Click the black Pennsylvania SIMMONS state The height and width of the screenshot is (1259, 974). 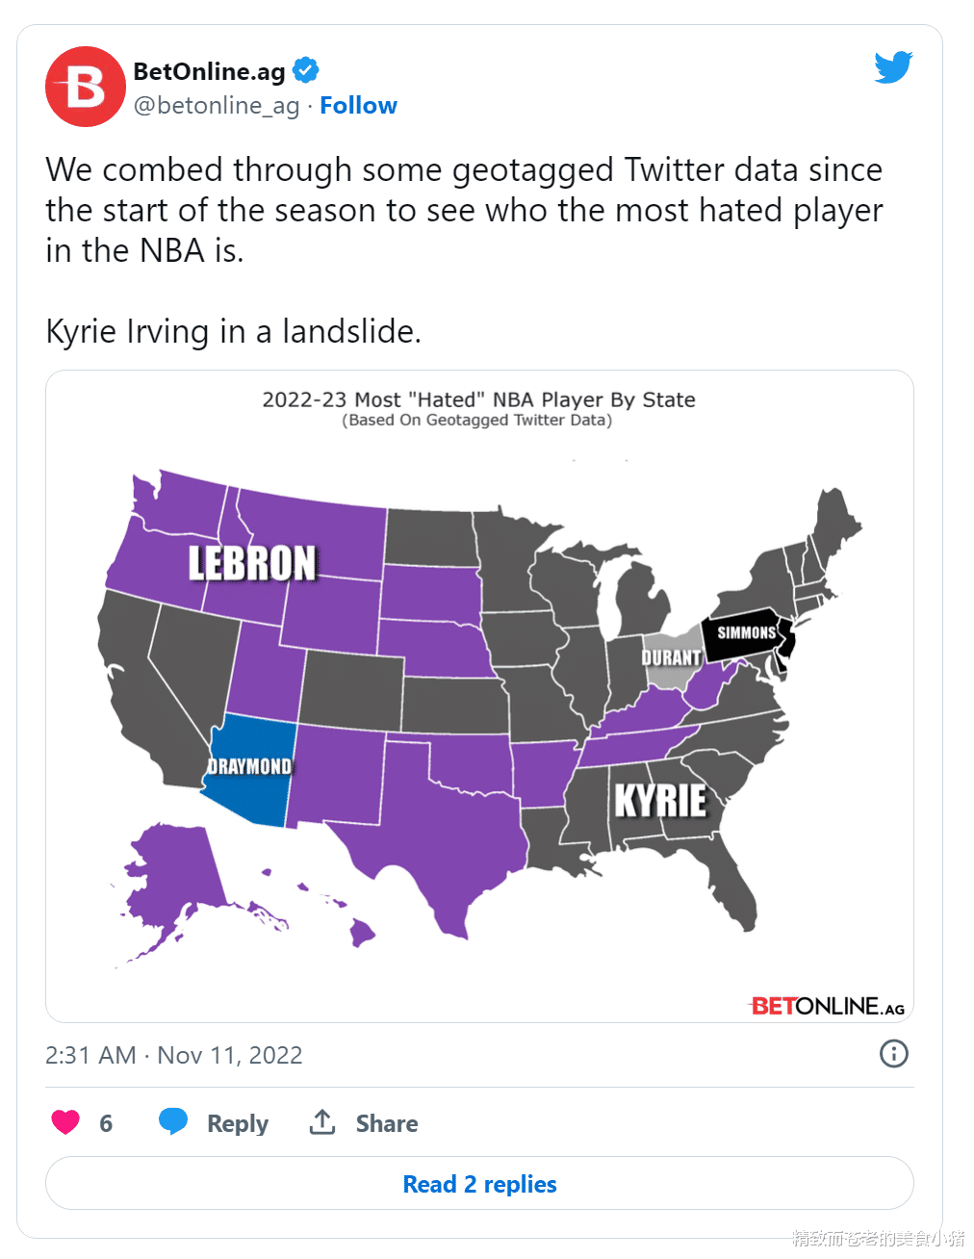pyautogui.click(x=746, y=633)
